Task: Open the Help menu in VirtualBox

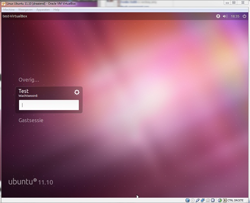Action: pyautogui.click(x=57, y=9)
